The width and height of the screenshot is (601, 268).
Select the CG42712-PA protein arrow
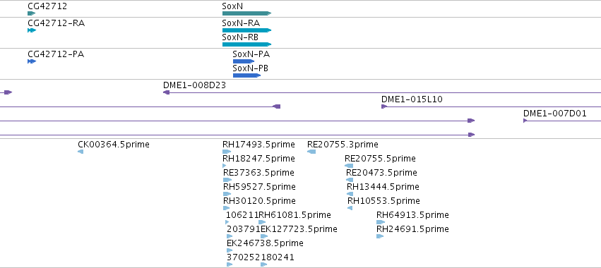(32, 61)
